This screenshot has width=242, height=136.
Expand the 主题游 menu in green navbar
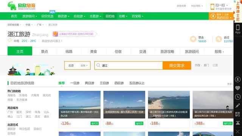coord(95,16)
